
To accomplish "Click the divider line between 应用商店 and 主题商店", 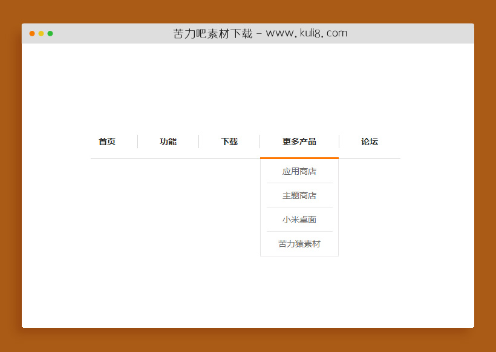I will [x=299, y=183].
